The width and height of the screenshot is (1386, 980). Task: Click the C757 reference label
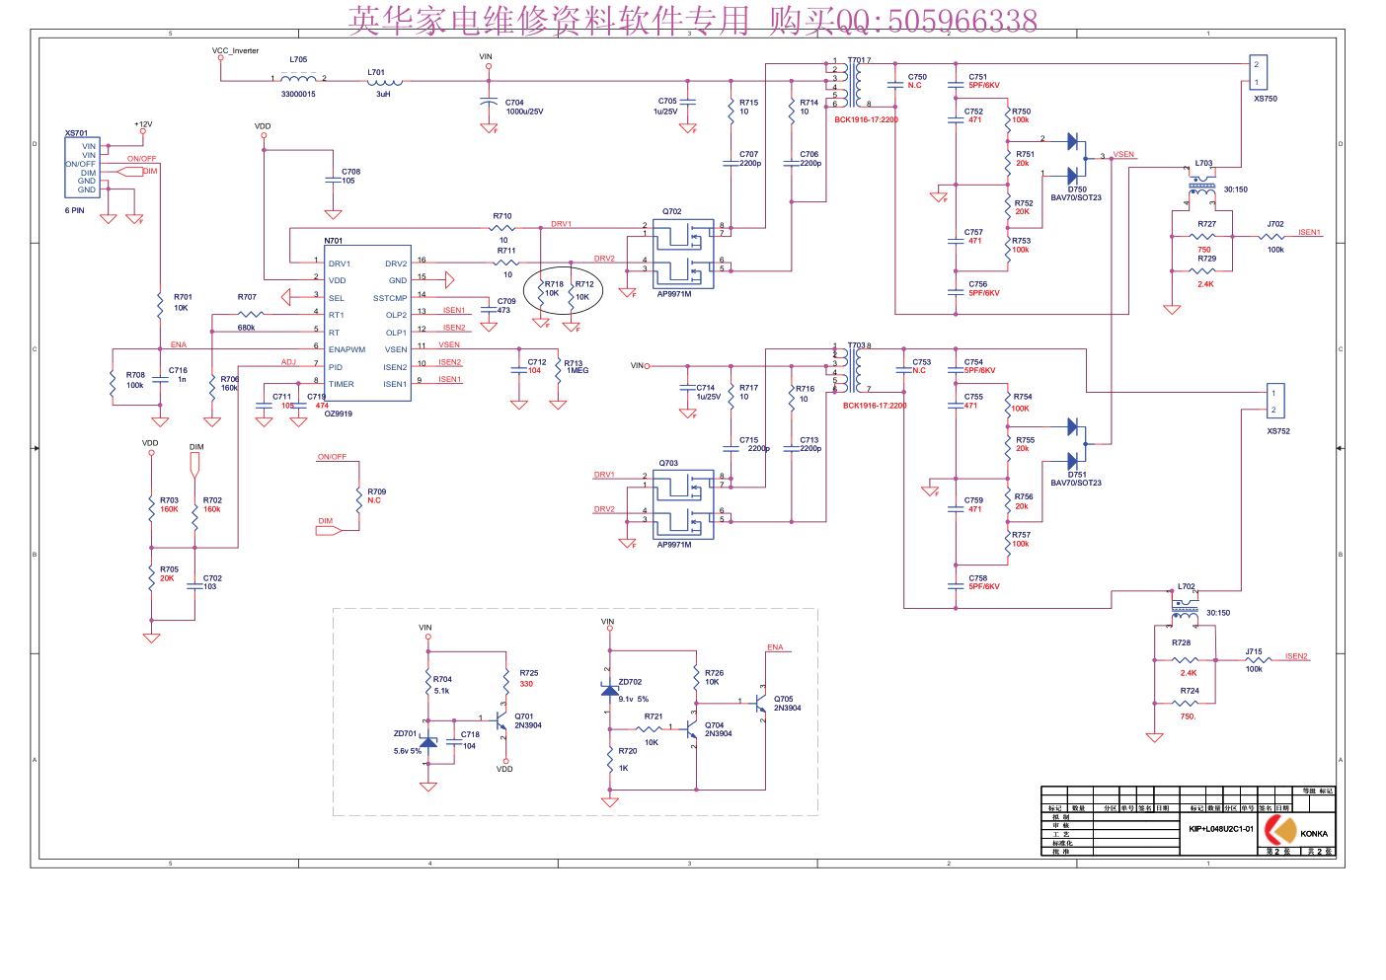[x=973, y=232]
